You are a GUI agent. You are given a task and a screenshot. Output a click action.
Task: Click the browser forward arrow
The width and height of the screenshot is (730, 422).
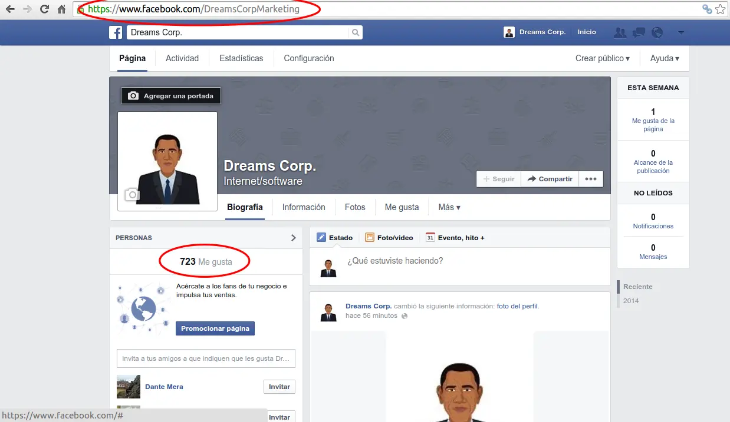(27, 9)
